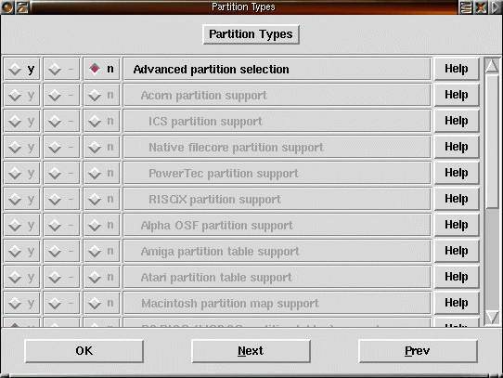Select 'n' for Macintosh partition map support
503x378 pixels.
tap(102, 303)
